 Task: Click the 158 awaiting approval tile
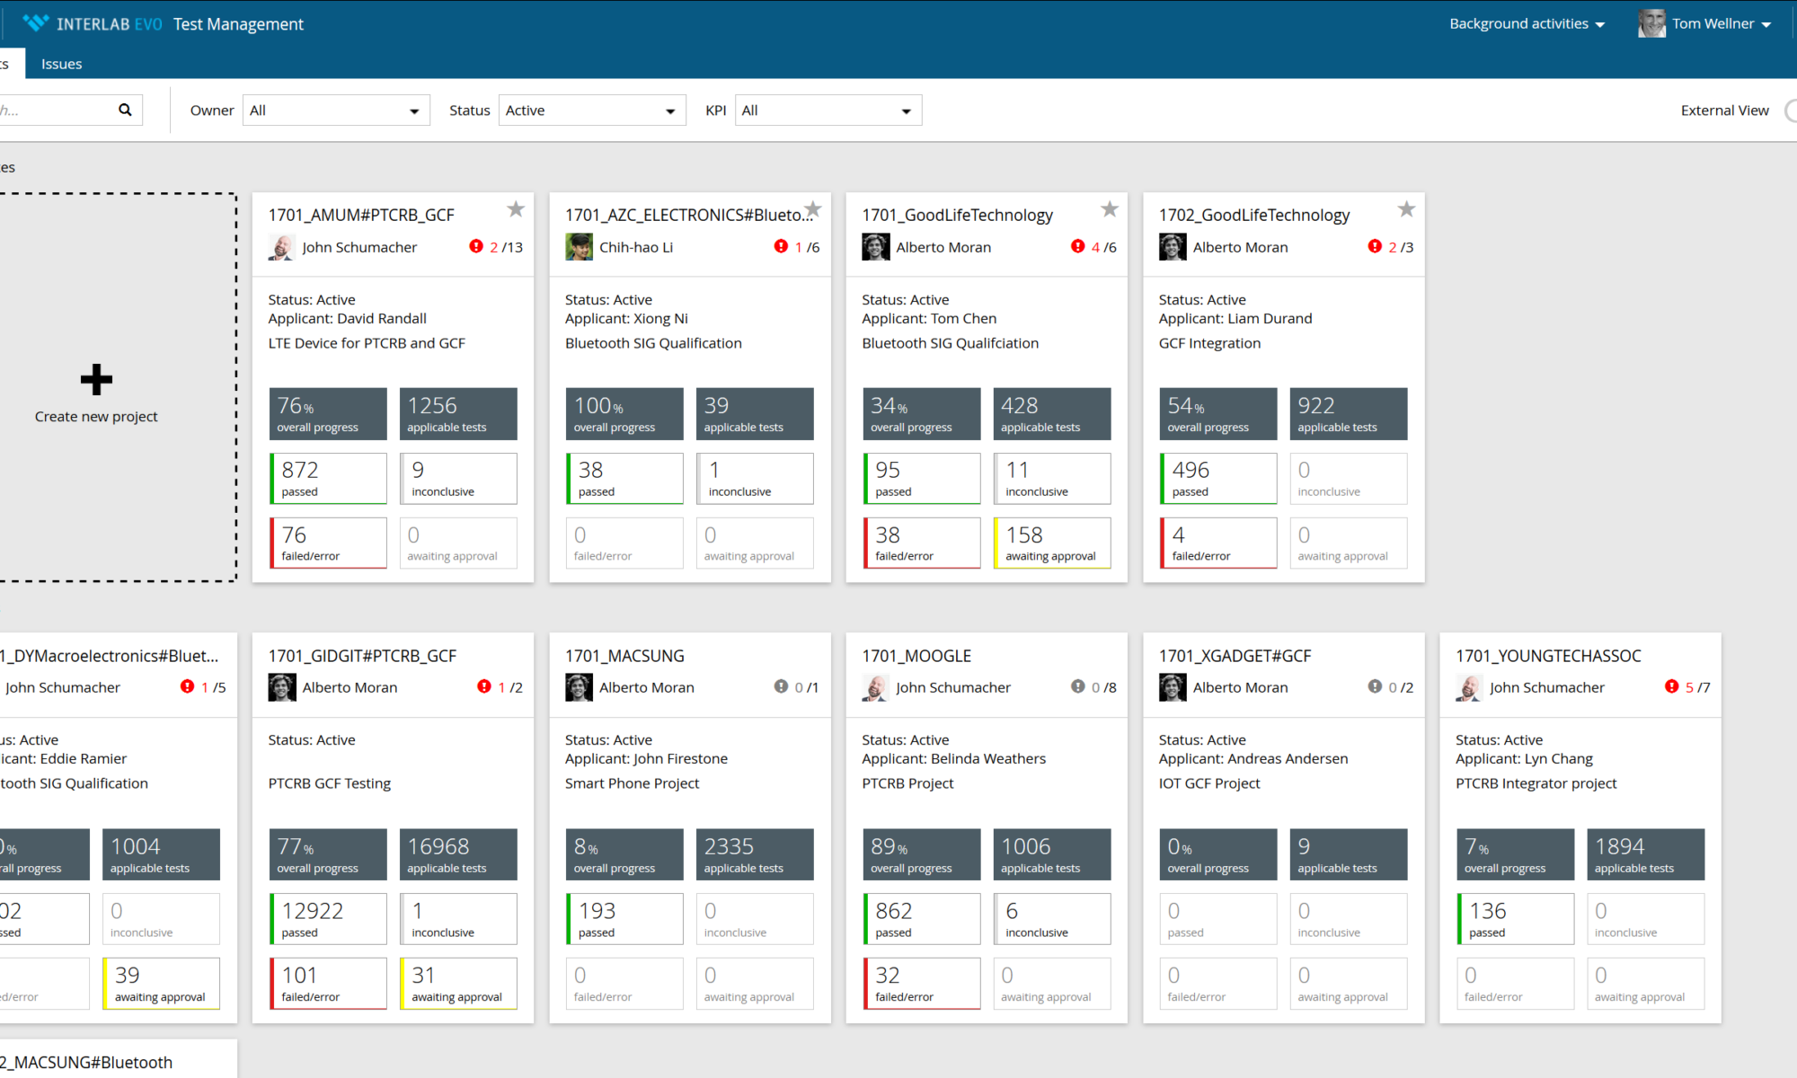[x=1051, y=543]
